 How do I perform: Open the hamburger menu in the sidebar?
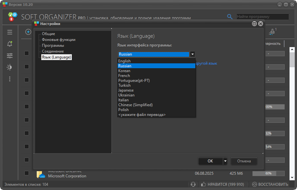click(9, 32)
